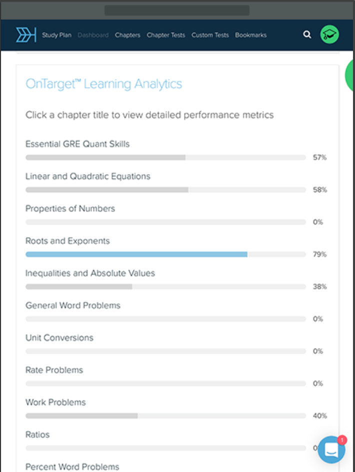The height and width of the screenshot is (472, 355).
Task: Open the search icon in navbar
Action: pos(306,35)
